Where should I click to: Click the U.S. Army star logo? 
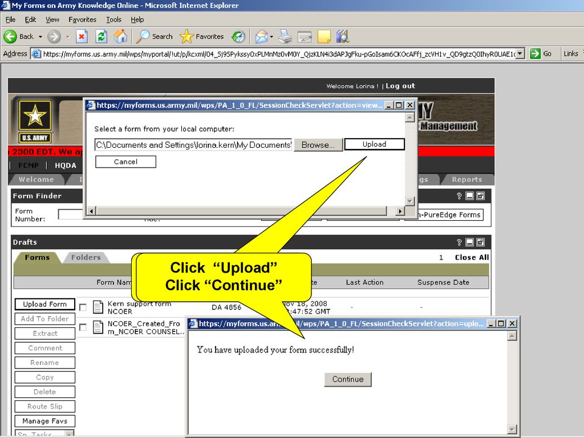pos(35,115)
